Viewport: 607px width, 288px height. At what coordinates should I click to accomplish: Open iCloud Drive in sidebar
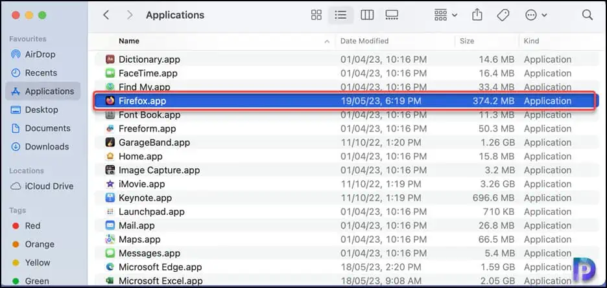(x=49, y=186)
